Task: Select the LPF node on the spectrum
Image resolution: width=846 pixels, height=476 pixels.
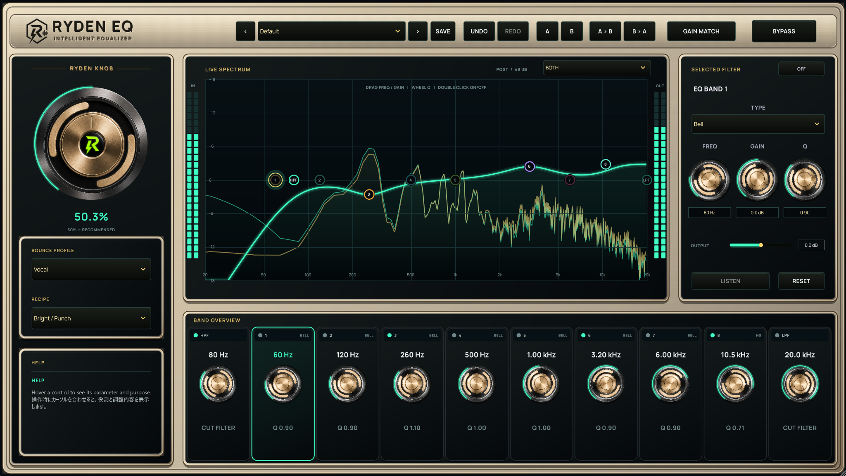Action: click(646, 180)
